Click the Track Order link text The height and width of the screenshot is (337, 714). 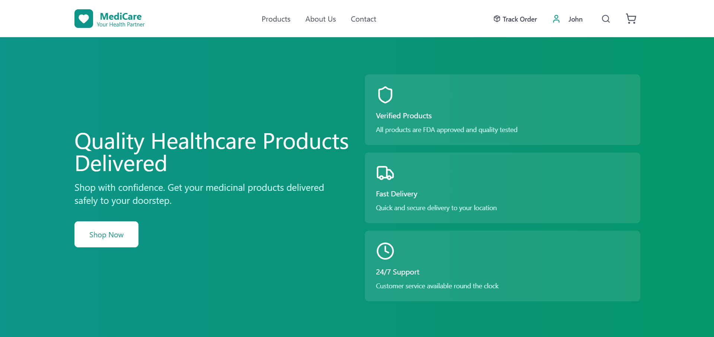click(520, 19)
